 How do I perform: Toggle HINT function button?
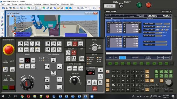(59, 50)
